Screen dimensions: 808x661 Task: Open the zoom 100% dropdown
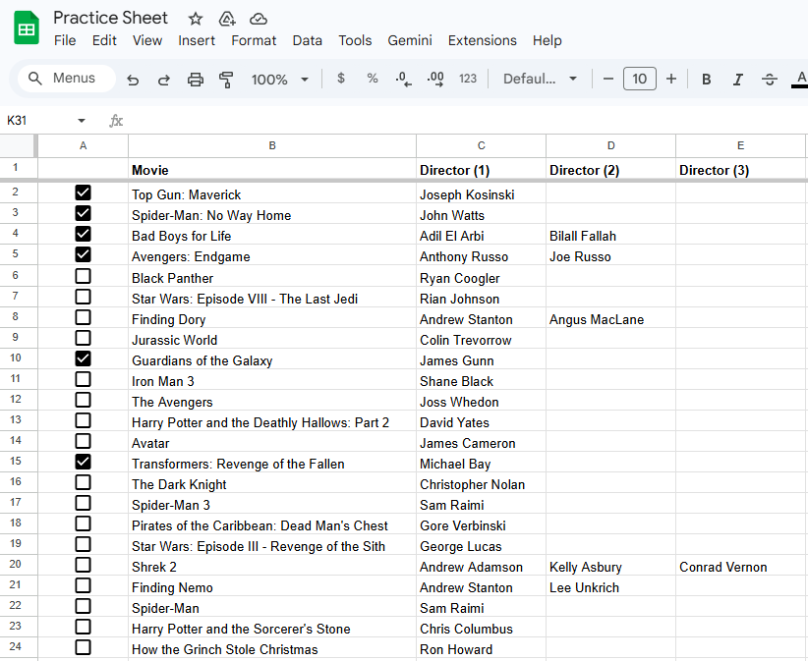[x=279, y=80]
